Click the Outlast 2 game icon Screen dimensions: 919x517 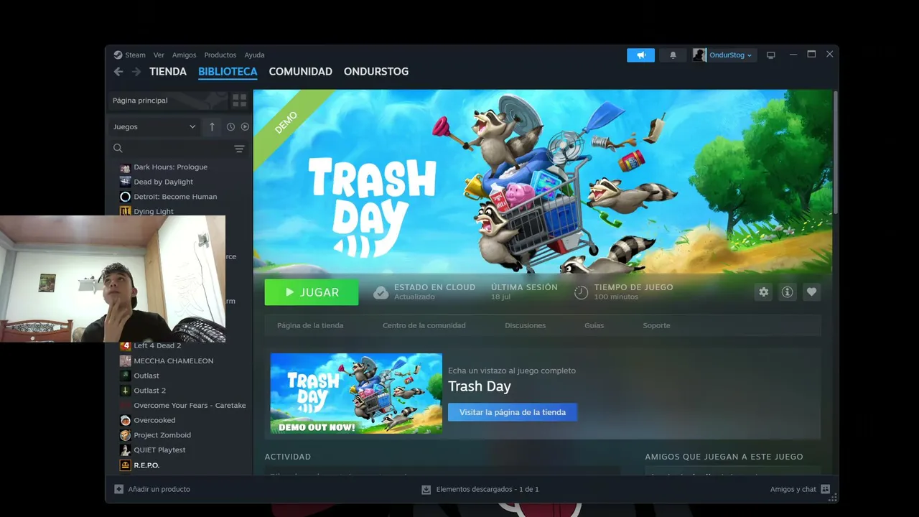pos(125,391)
